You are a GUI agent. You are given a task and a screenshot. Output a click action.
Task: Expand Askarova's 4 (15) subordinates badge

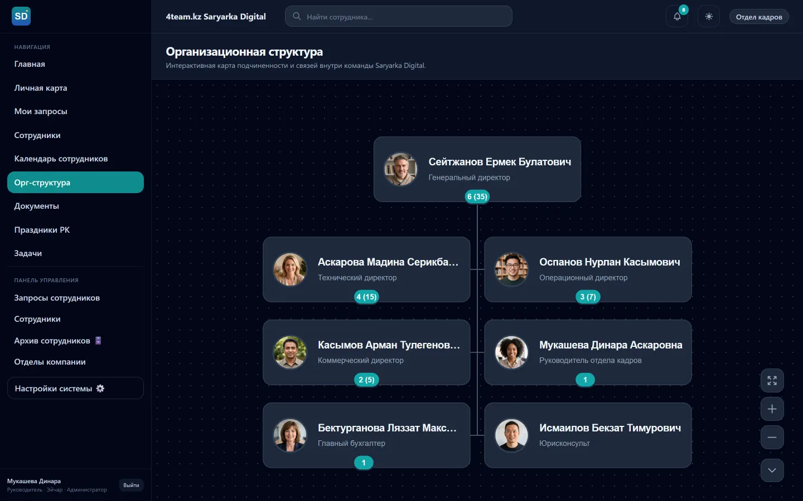pos(366,297)
